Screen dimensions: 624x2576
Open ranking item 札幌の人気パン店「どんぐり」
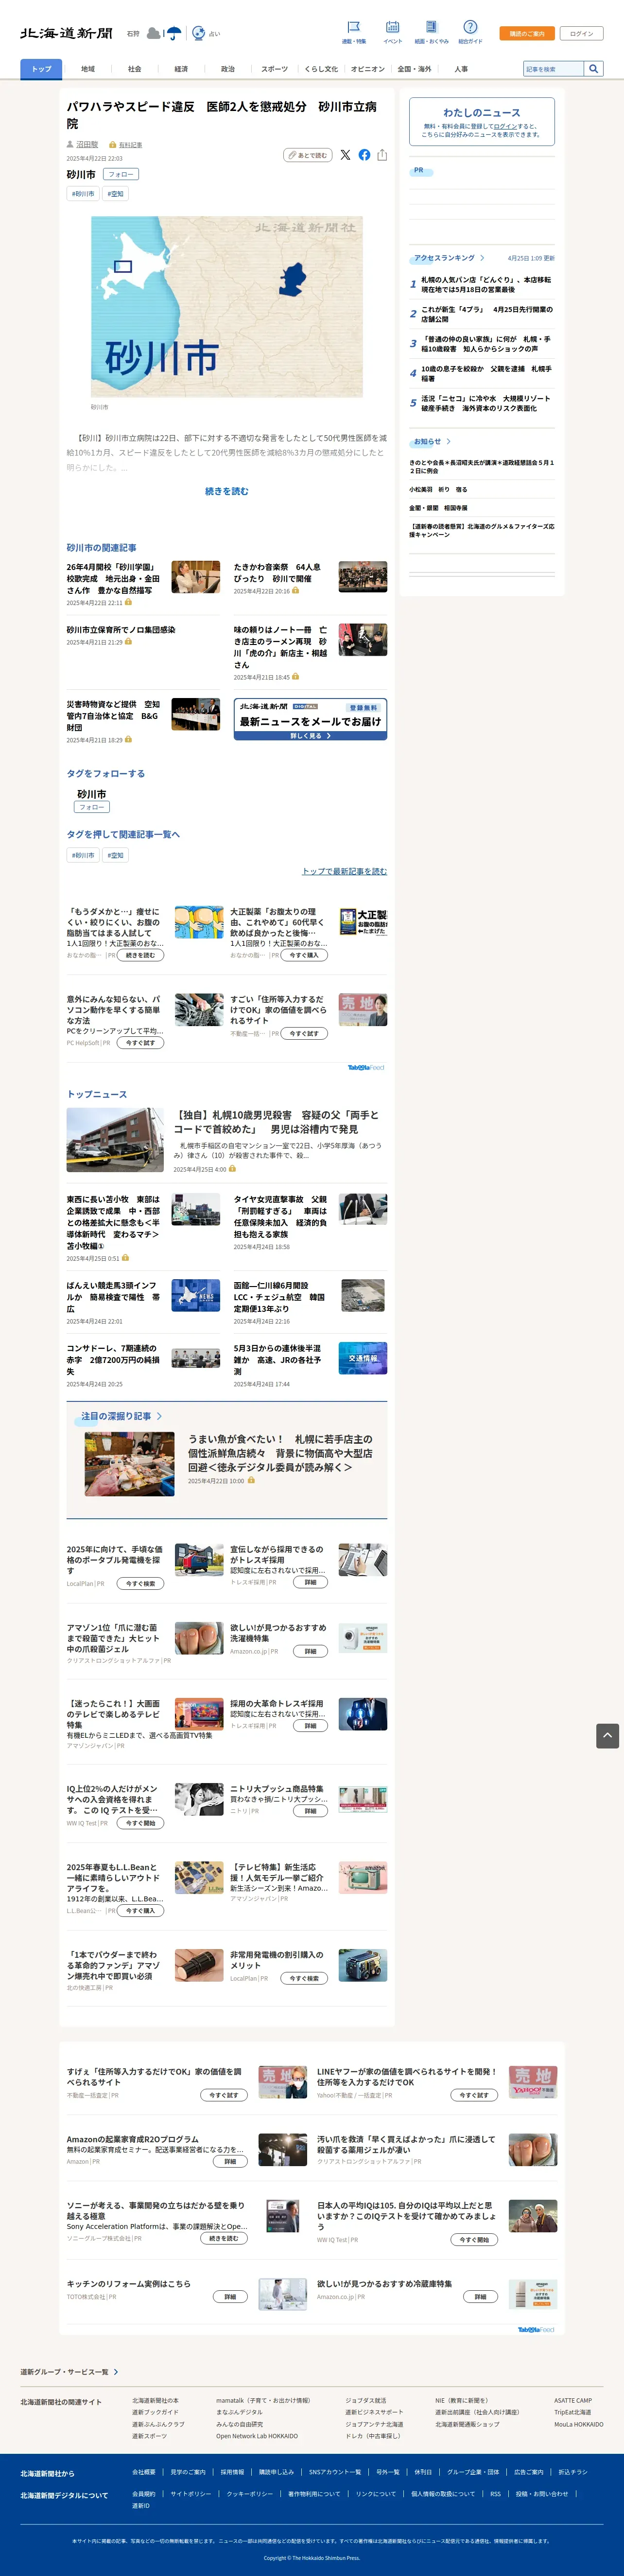click(x=486, y=285)
